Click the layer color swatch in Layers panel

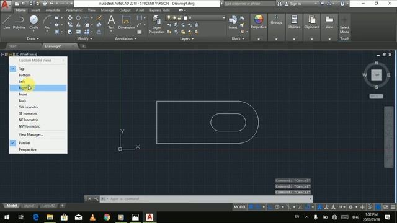185,18
